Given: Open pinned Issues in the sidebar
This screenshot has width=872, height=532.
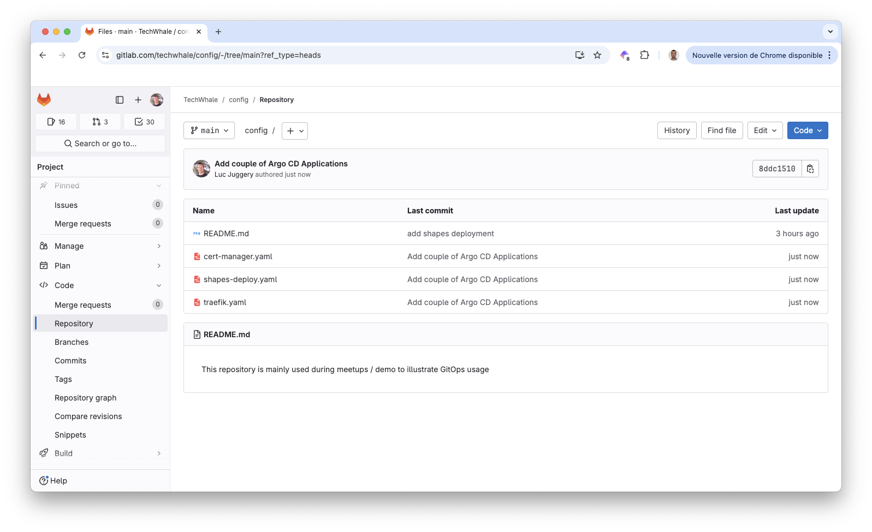Looking at the screenshot, I should pyautogui.click(x=100, y=205).
